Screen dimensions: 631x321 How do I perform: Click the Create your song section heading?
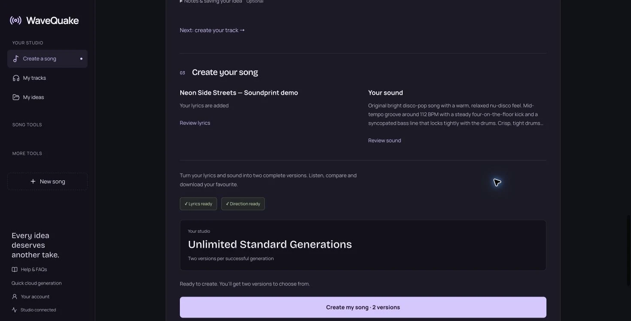pyautogui.click(x=225, y=72)
